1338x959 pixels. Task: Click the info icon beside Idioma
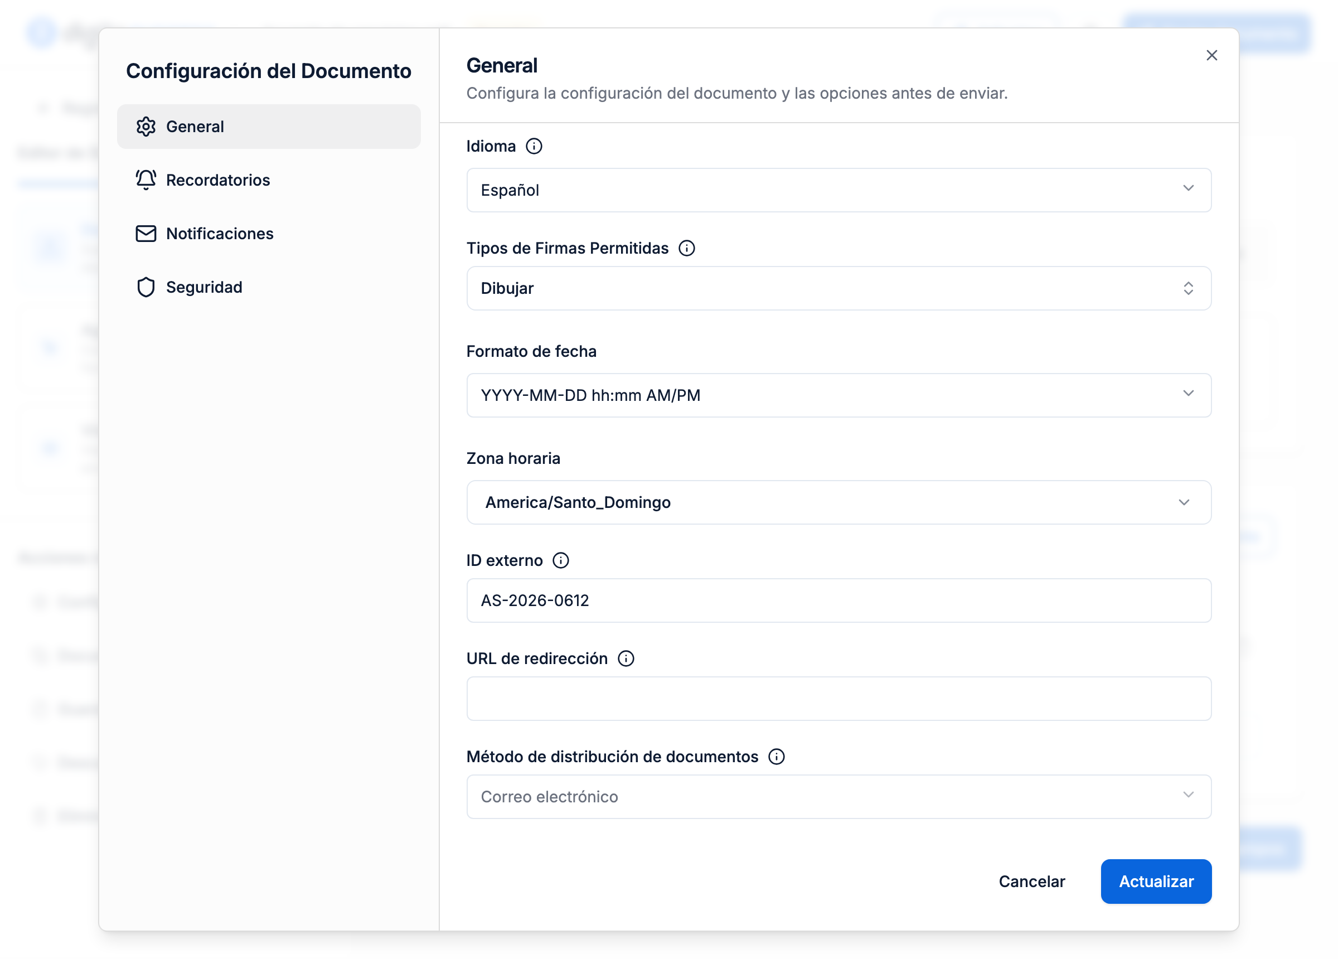pyautogui.click(x=534, y=146)
